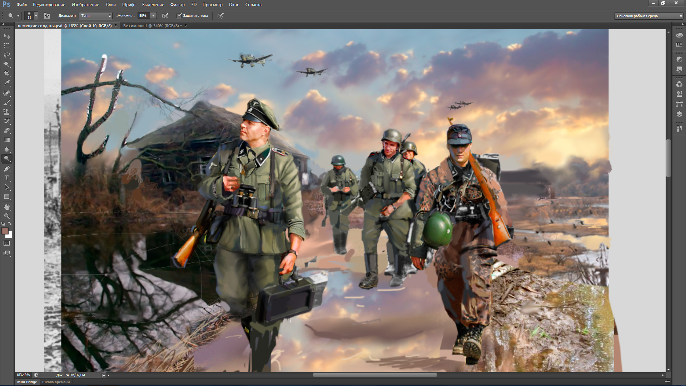Select the Zoom tool
The image size is (686, 386).
[7, 216]
